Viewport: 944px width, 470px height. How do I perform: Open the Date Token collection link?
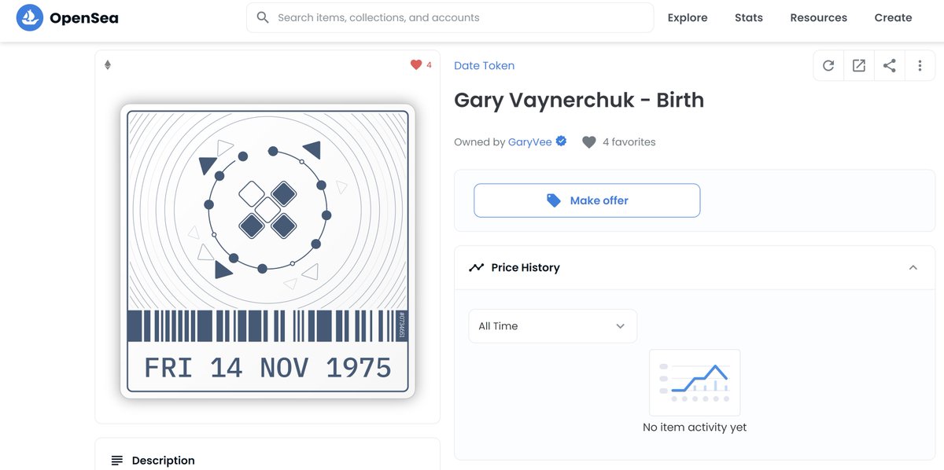point(485,66)
